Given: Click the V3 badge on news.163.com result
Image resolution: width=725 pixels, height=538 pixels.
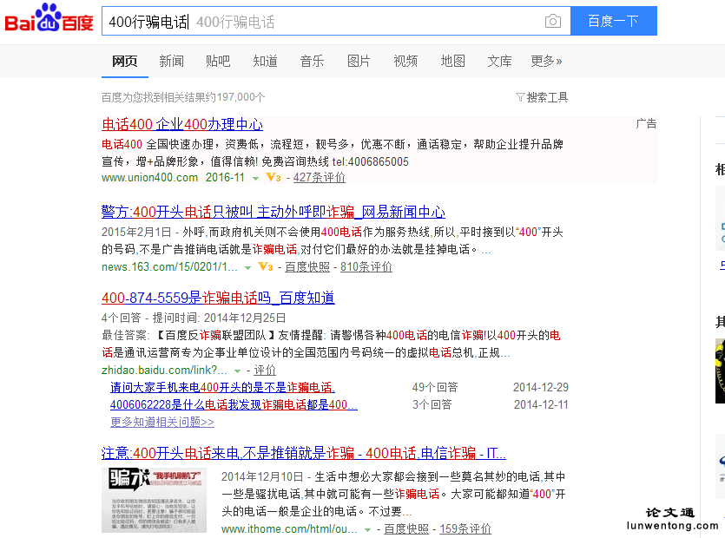Looking at the screenshot, I should (x=266, y=266).
